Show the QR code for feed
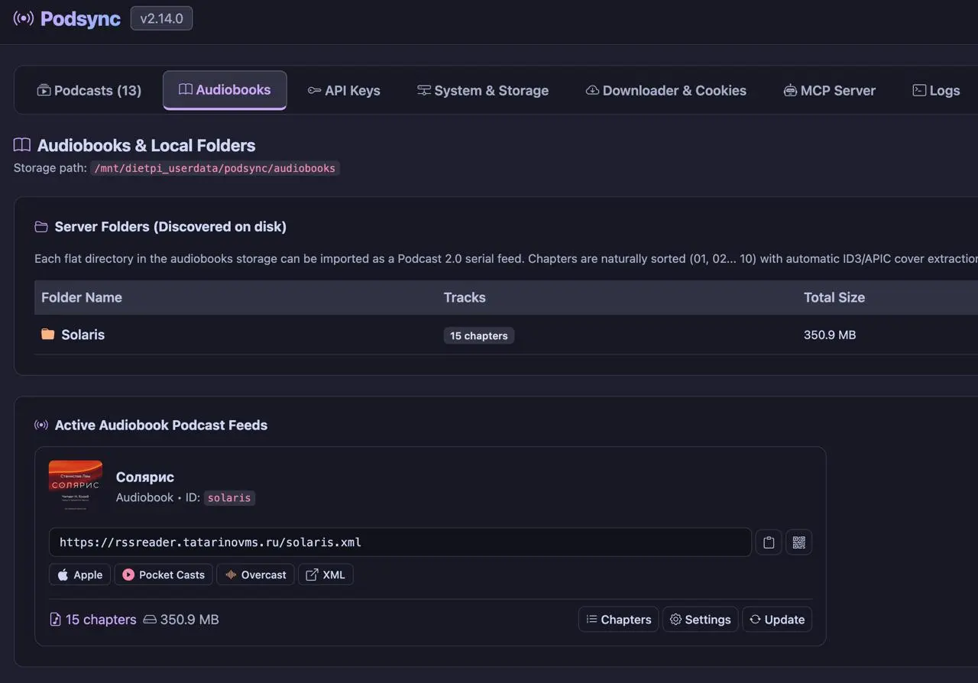 coord(798,542)
